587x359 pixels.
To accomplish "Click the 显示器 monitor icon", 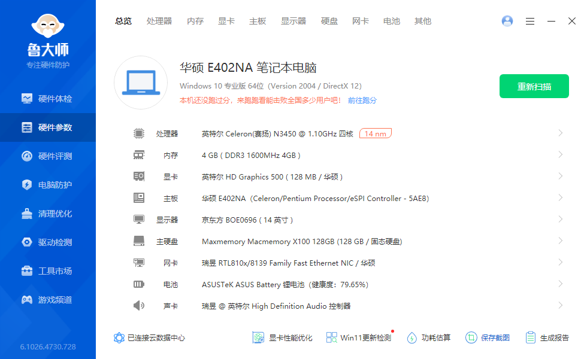I will [139, 220].
